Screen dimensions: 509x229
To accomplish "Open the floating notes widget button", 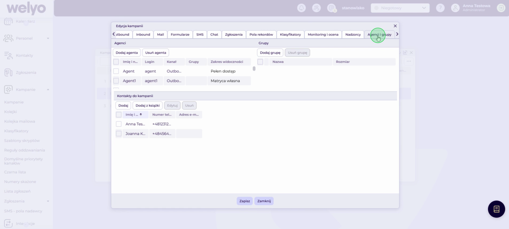I will [496, 209].
